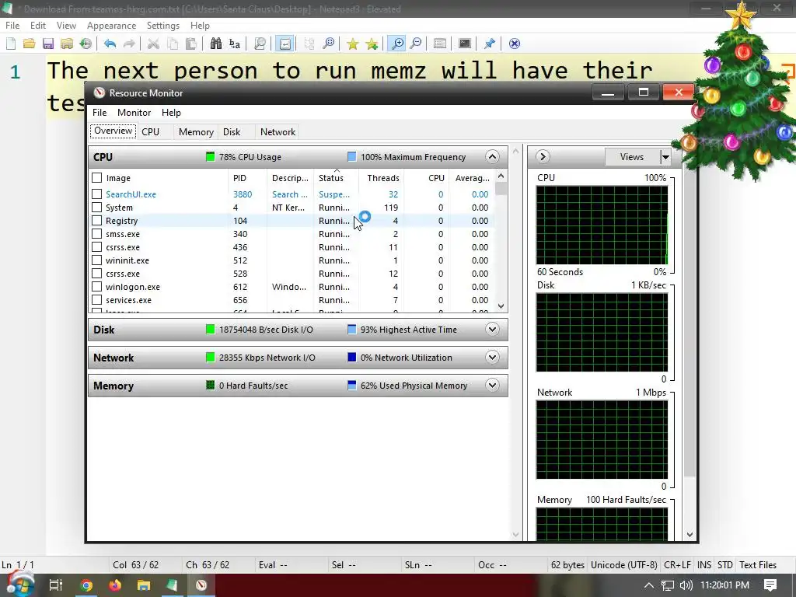
Task: Open Notepad3 Settings menu
Action: point(163,26)
